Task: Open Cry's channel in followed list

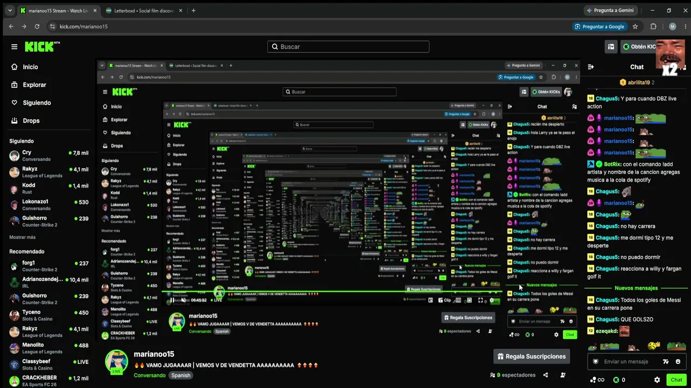Action: click(49, 156)
